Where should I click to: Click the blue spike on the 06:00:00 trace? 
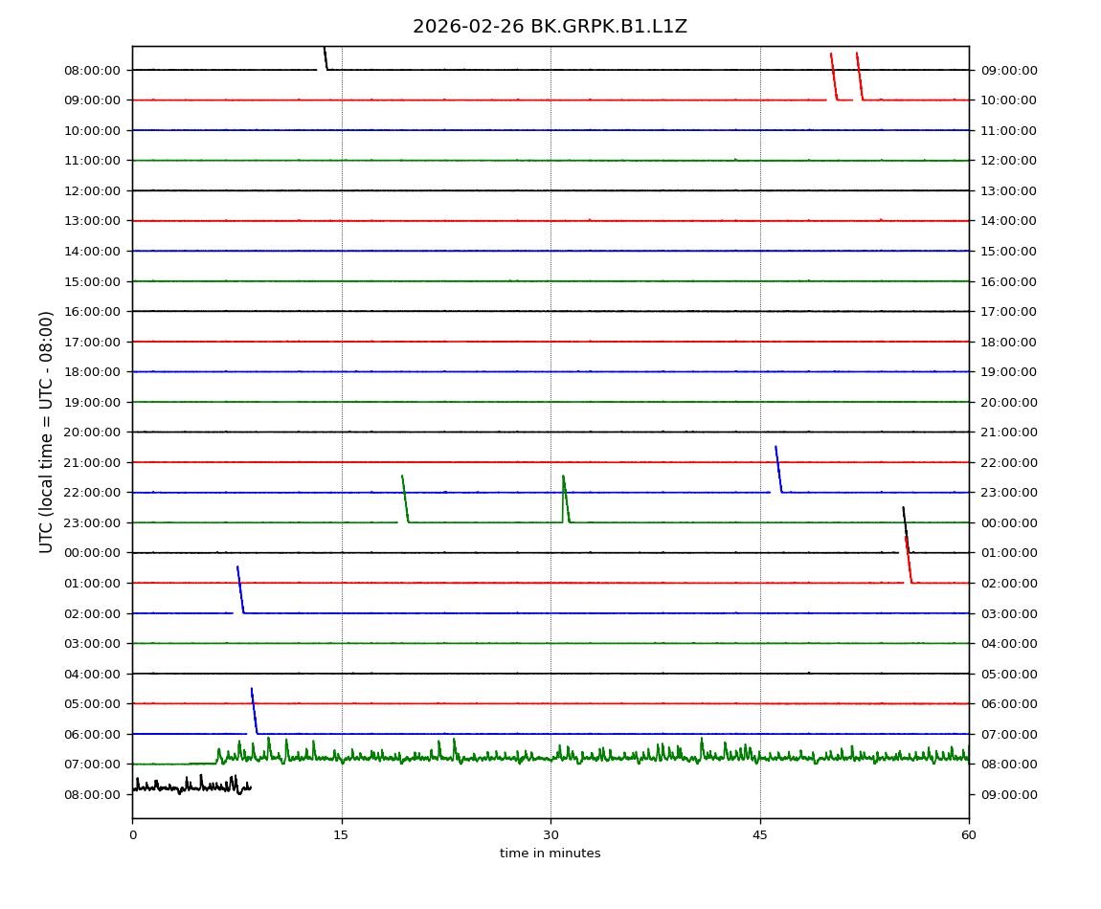pyautogui.click(x=254, y=710)
